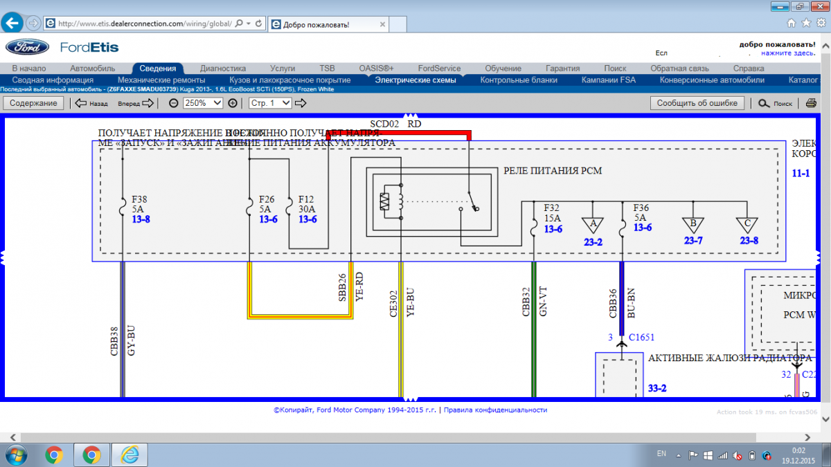Zoom in with the plus icon
831x467 pixels.
pyautogui.click(x=233, y=103)
